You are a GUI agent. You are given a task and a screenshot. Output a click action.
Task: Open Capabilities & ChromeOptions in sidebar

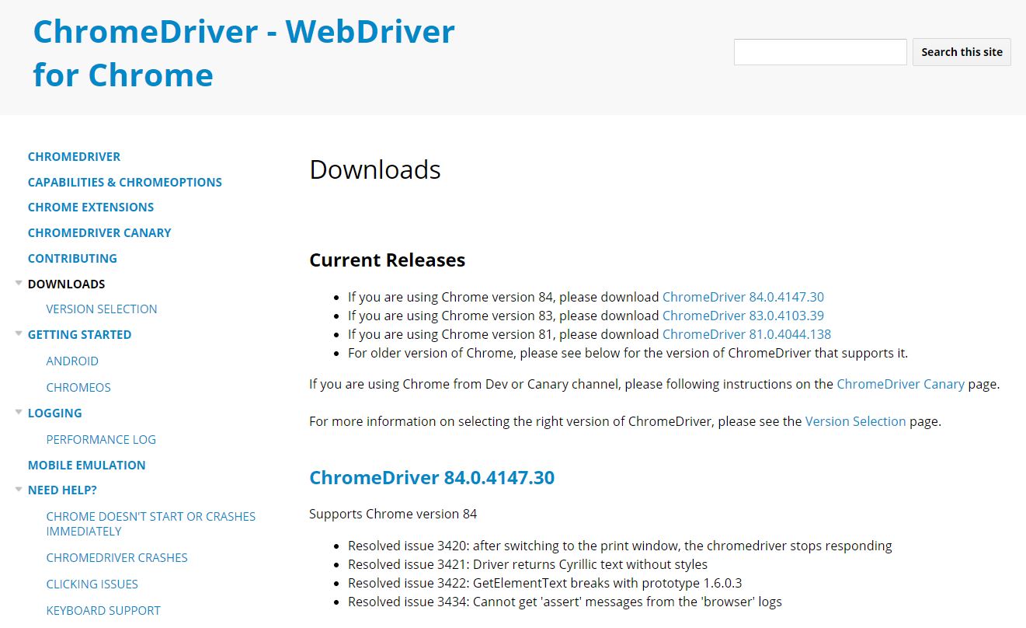tap(125, 182)
